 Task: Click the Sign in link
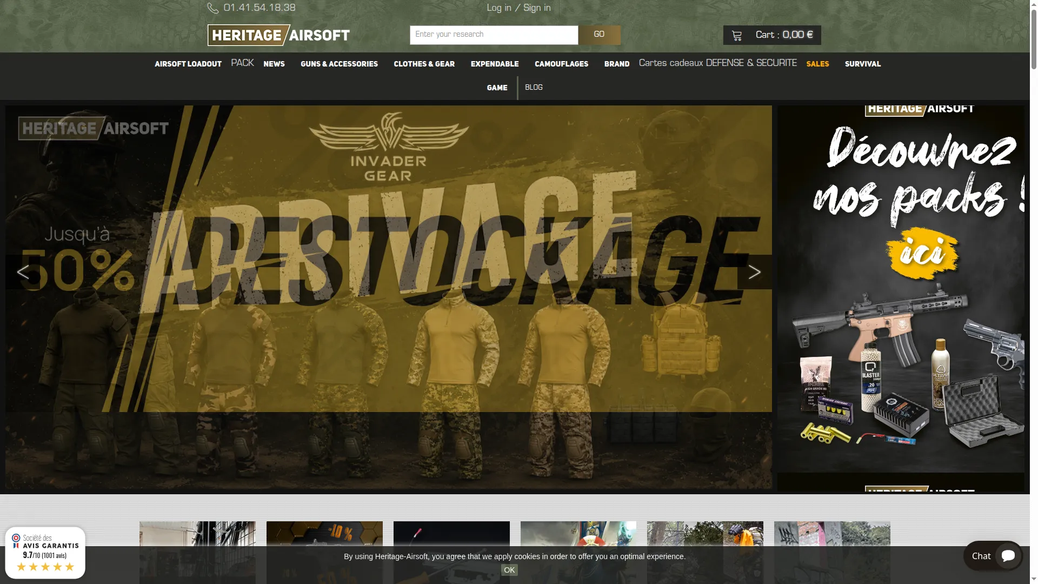pyautogui.click(x=537, y=8)
